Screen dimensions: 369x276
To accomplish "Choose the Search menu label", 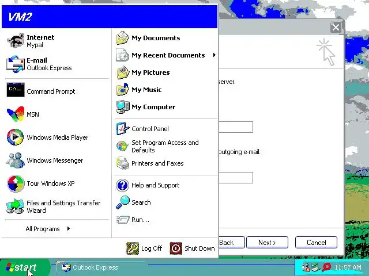I will point(141,202).
